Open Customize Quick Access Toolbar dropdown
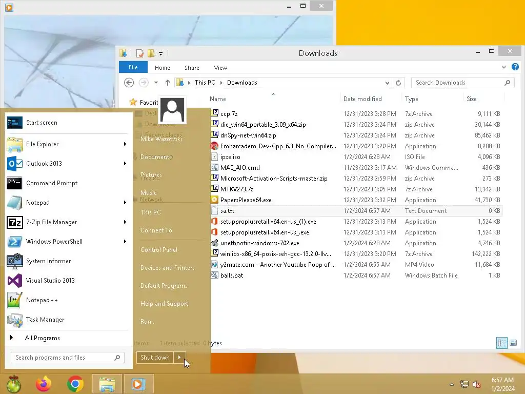The height and width of the screenshot is (394, 525). (160, 53)
